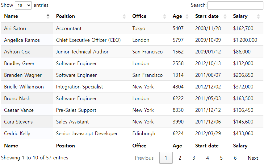Click the Name column sort arrow icon
264x164 pixels.
(48, 16)
